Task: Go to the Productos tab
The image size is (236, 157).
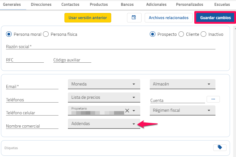Action: pyautogui.click(x=99, y=5)
